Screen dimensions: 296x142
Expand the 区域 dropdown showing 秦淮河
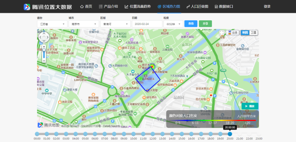[115, 24]
